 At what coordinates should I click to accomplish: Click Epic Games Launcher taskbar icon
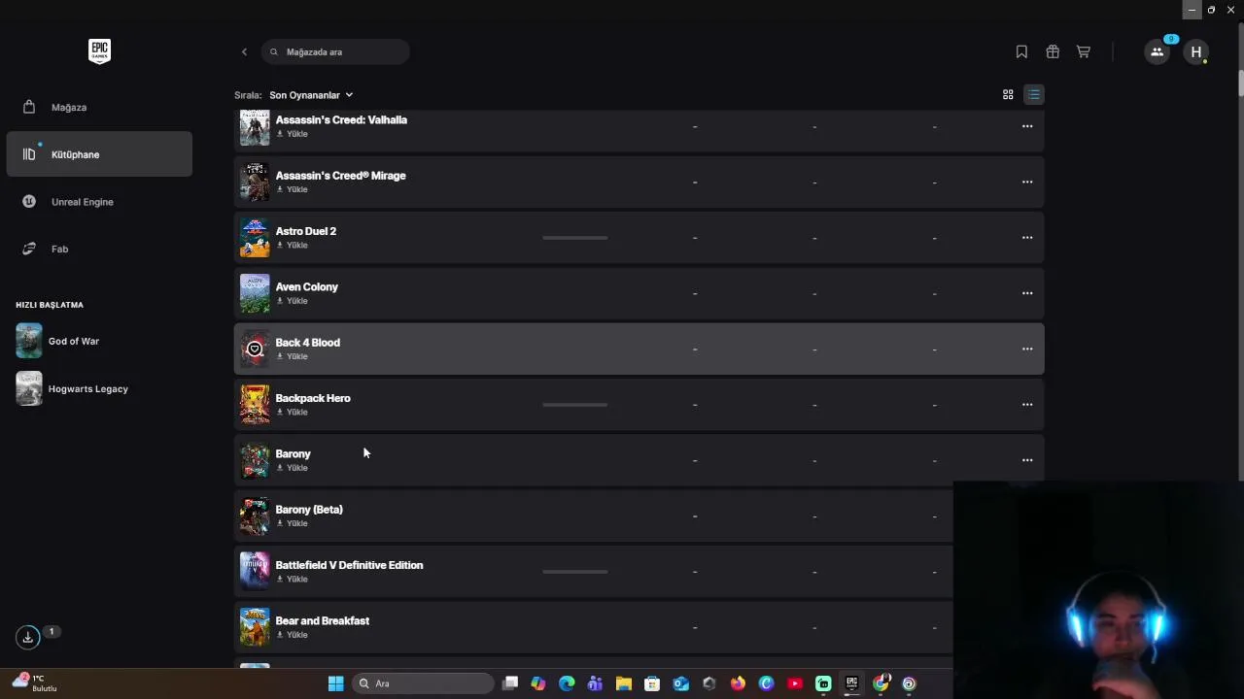851,683
